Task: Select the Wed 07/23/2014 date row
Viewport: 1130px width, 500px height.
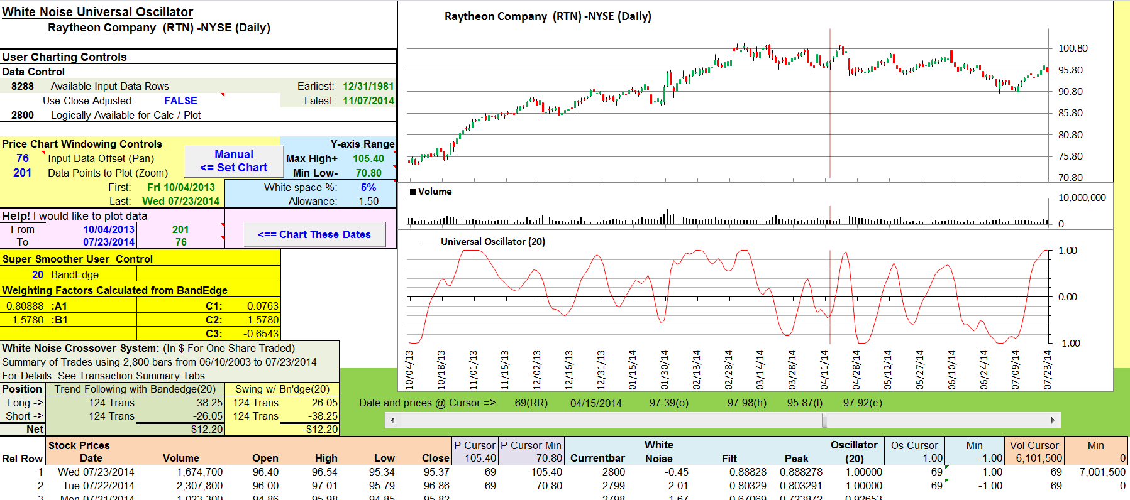Action: pyautogui.click(x=96, y=472)
